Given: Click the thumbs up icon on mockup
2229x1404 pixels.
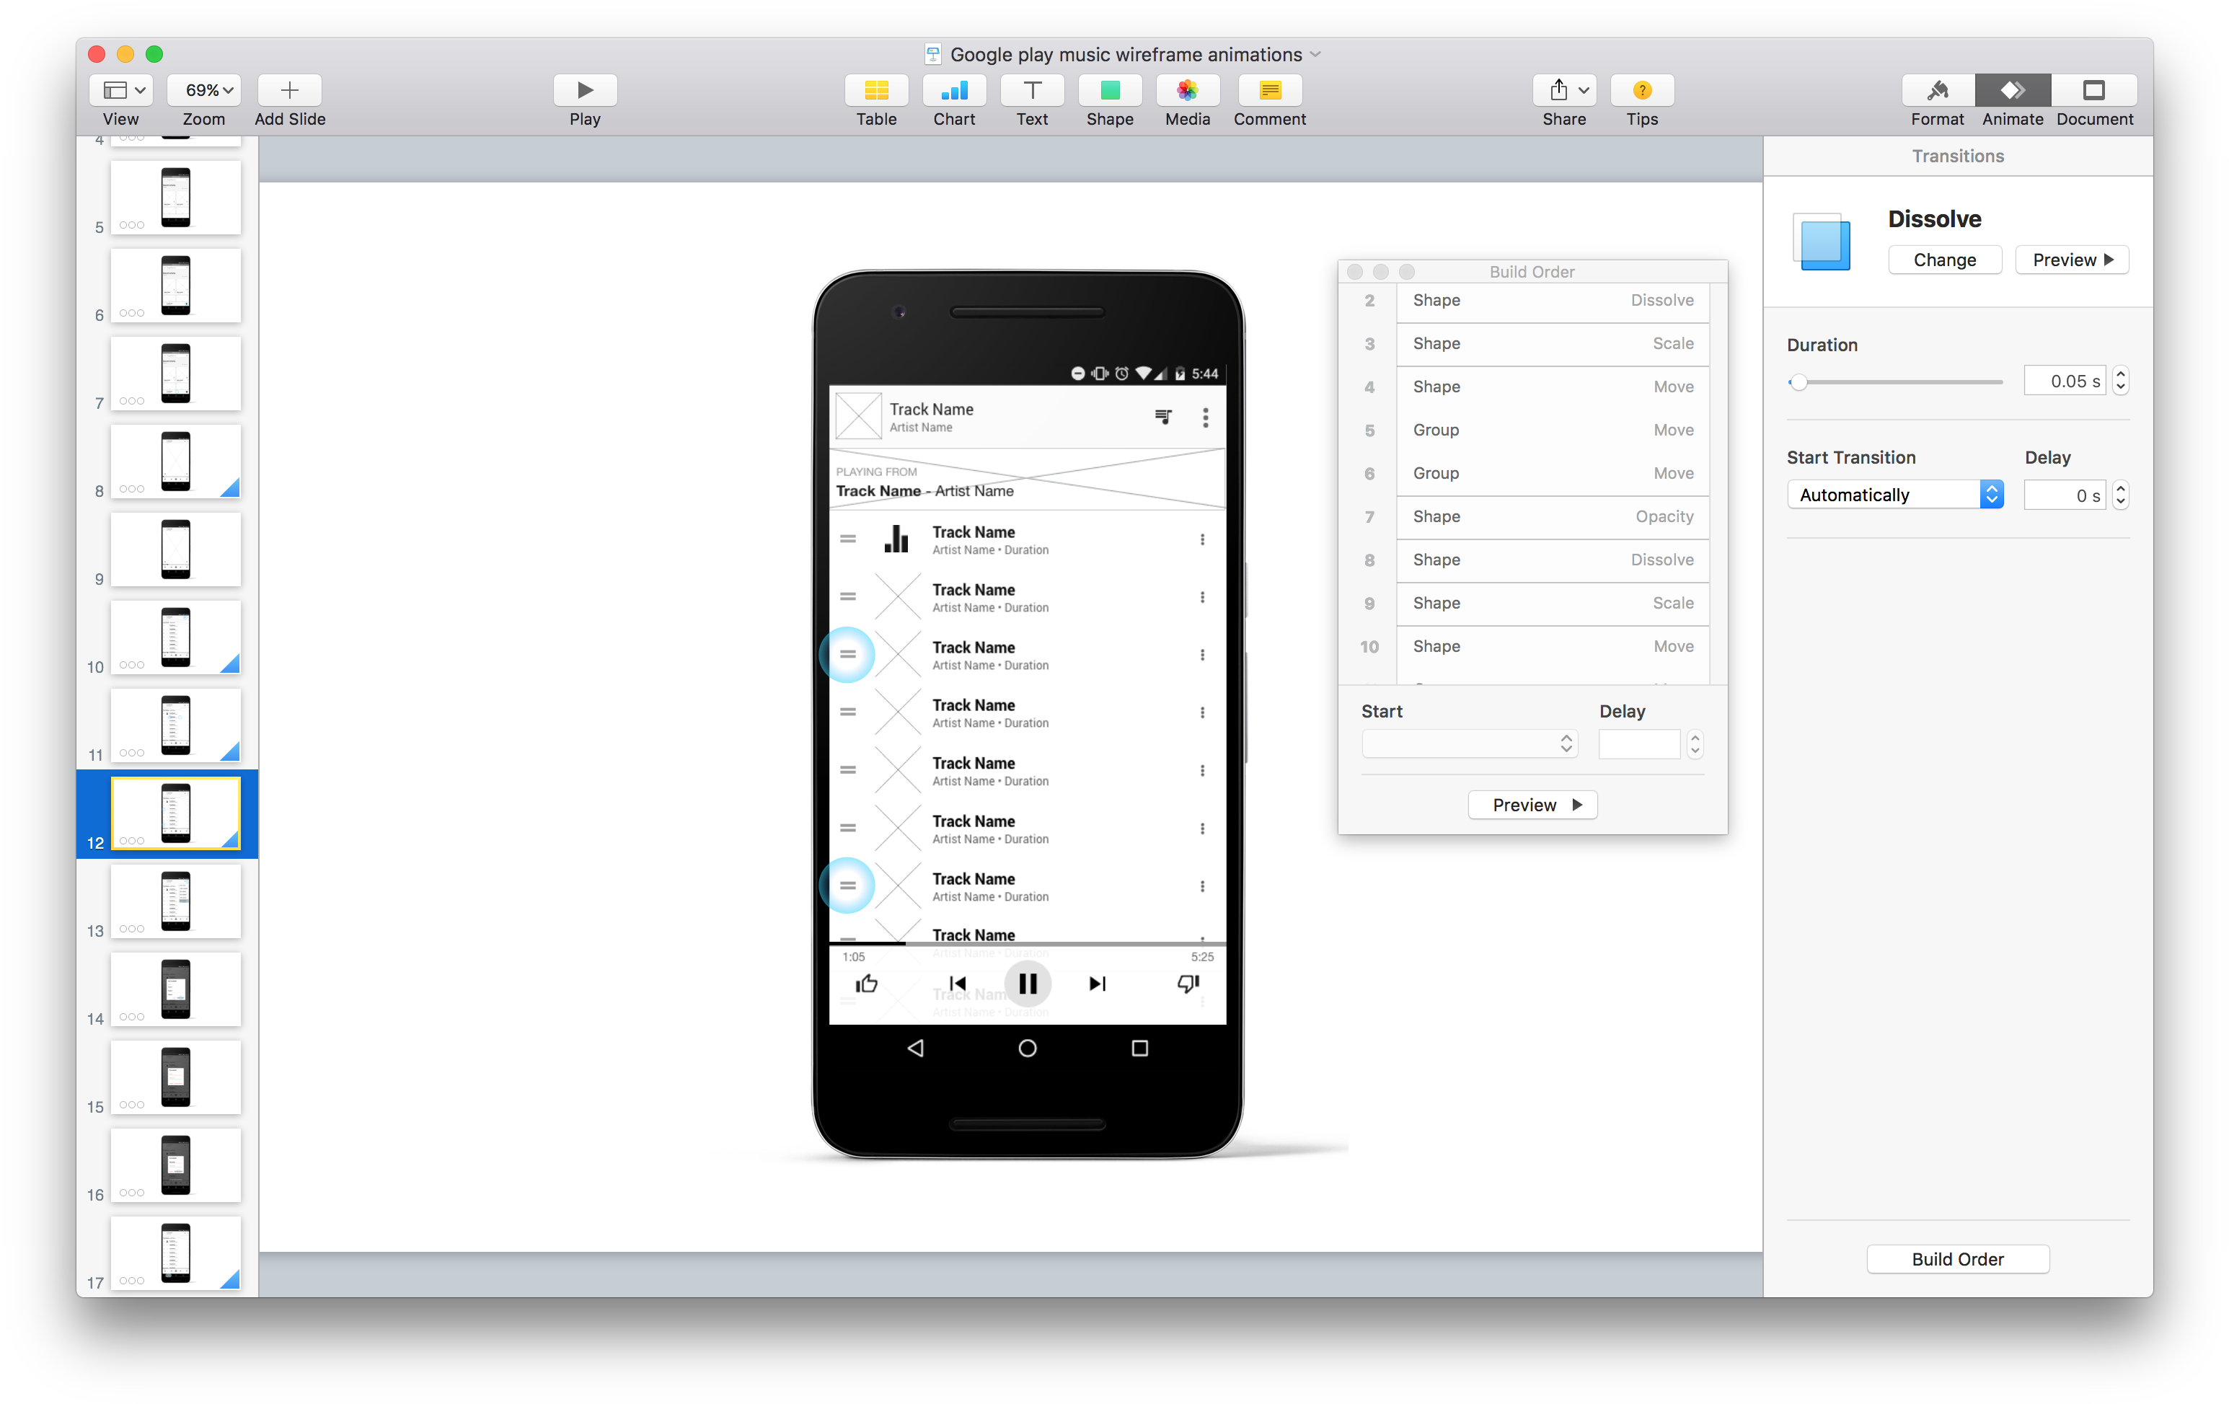Looking at the screenshot, I should 868,984.
